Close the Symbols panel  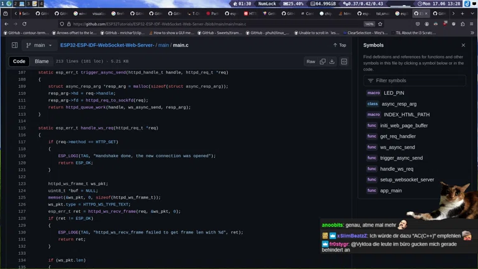(x=463, y=45)
